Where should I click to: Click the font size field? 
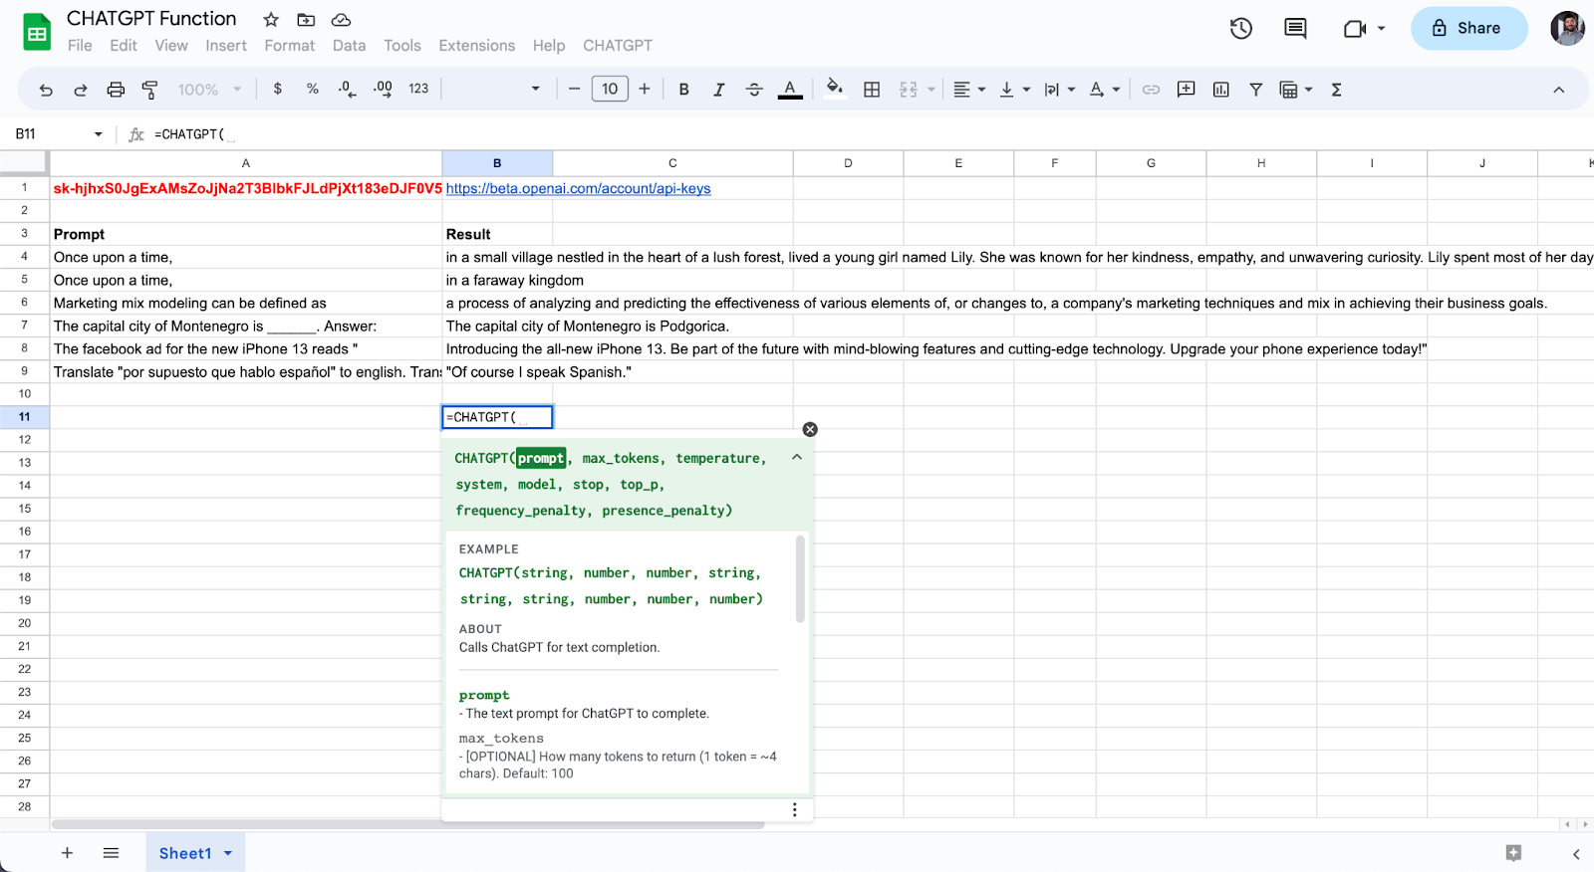point(610,89)
